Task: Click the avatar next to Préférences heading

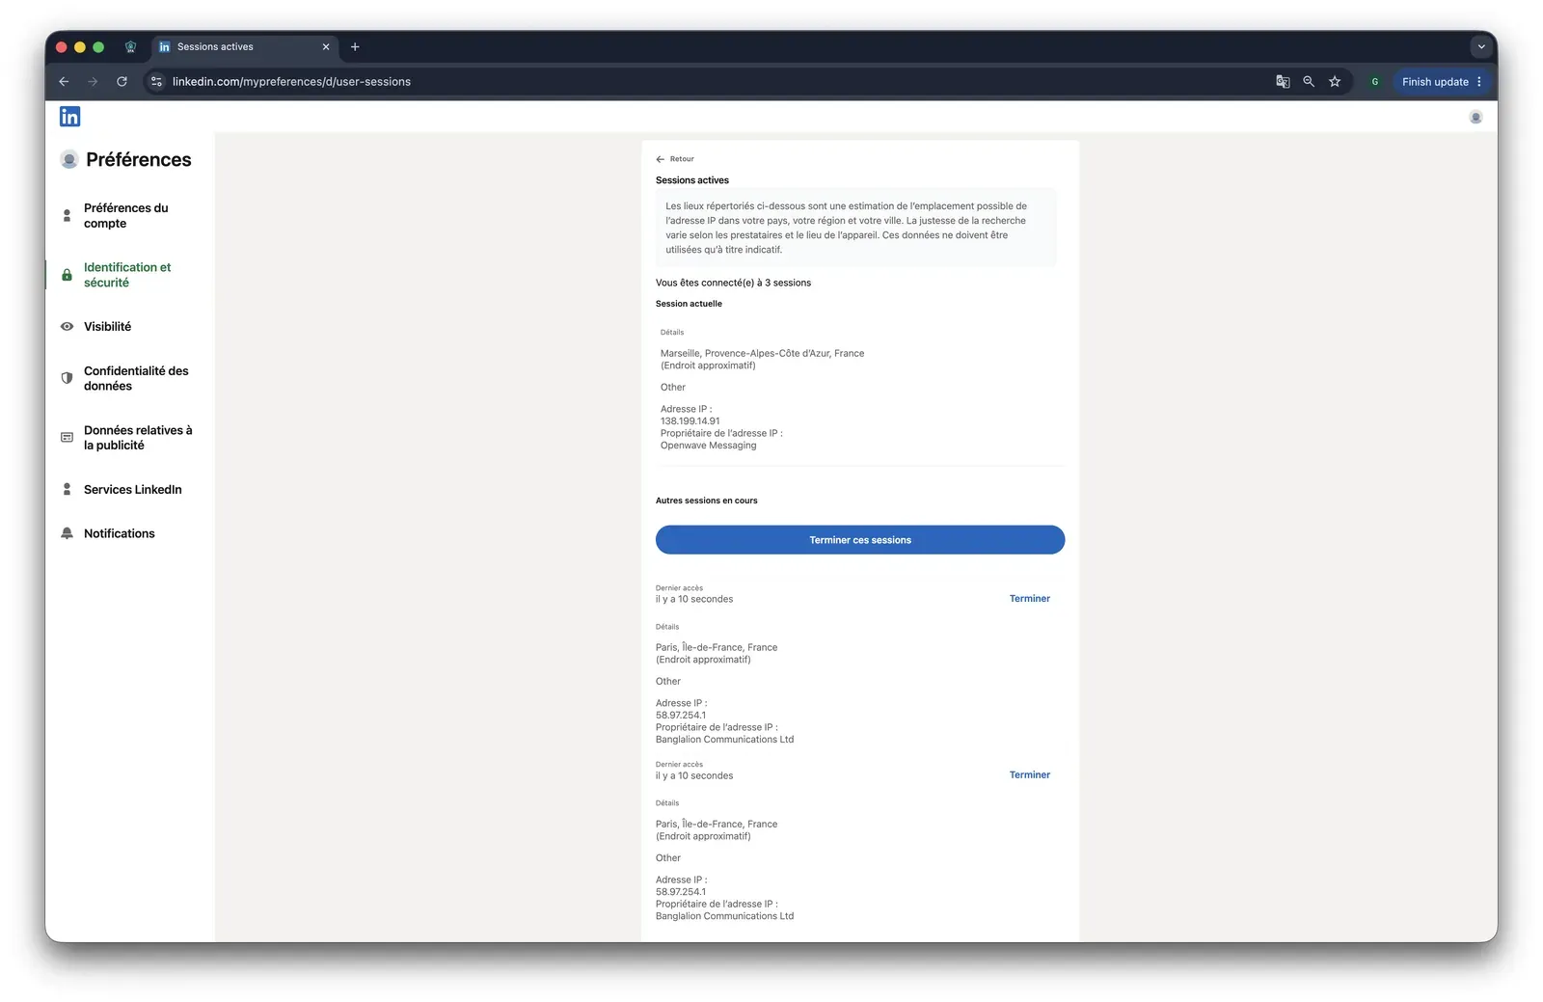Action: tap(69, 160)
